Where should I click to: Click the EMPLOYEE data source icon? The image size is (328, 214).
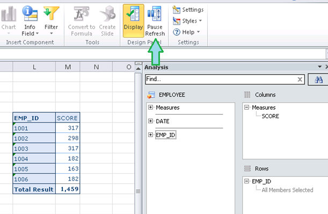(151, 95)
